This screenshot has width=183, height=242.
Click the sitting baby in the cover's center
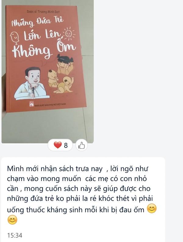click(x=53, y=79)
